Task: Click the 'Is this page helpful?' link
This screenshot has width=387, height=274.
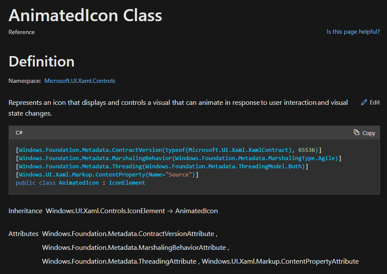Action: click(x=353, y=31)
